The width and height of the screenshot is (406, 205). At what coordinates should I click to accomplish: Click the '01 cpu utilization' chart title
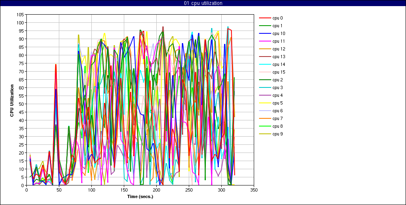point(203,3)
